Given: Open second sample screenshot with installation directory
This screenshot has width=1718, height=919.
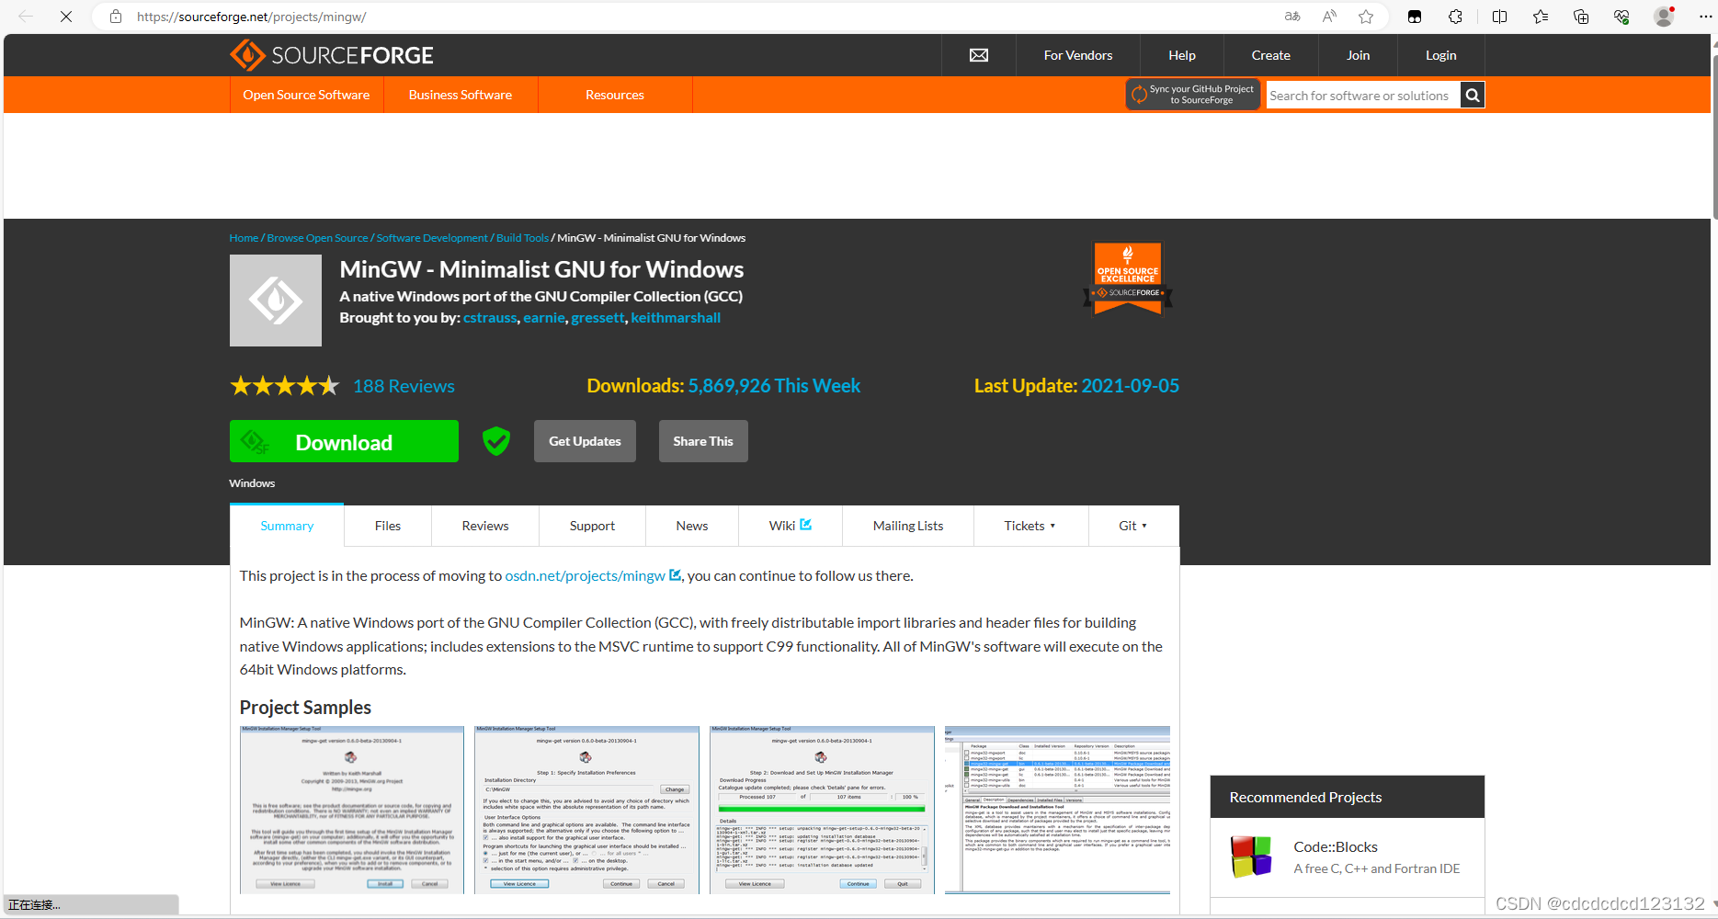Looking at the screenshot, I should coord(586,810).
